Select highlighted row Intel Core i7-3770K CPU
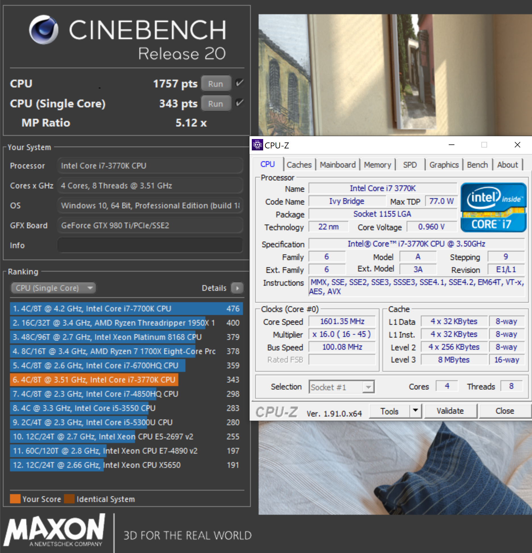 pos(126,380)
